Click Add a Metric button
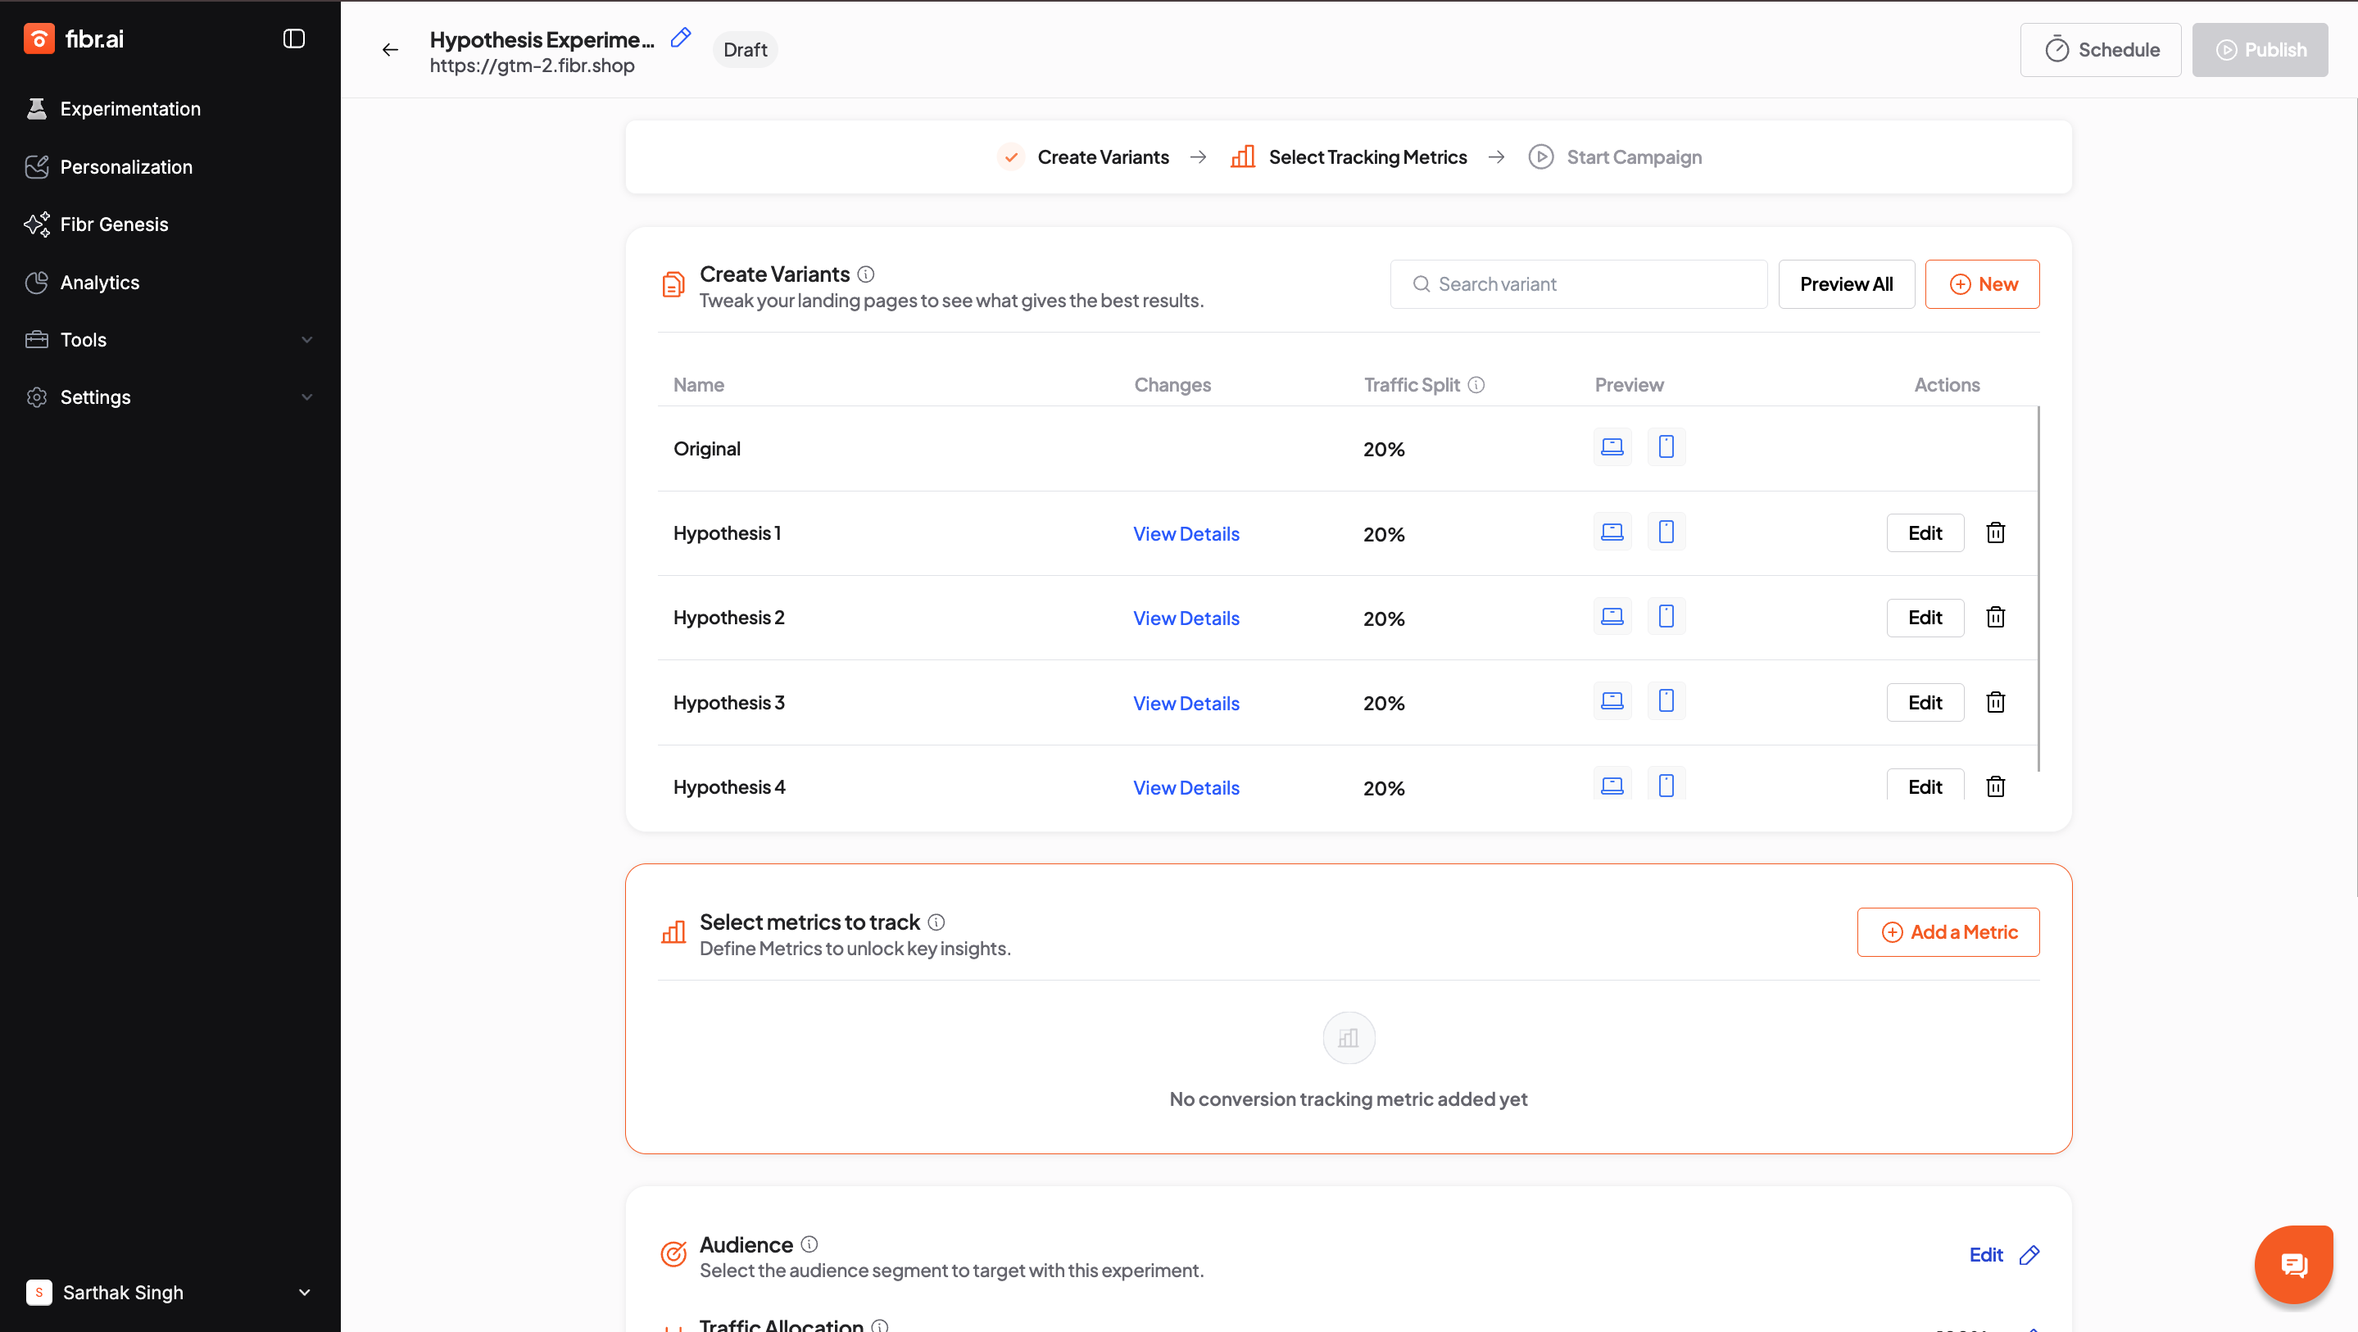Viewport: 2358px width, 1332px height. tap(1948, 932)
